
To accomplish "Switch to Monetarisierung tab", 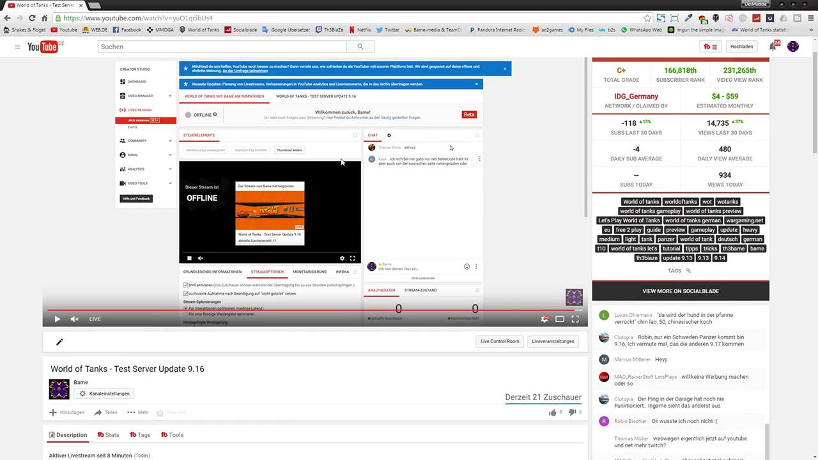I will (x=310, y=272).
